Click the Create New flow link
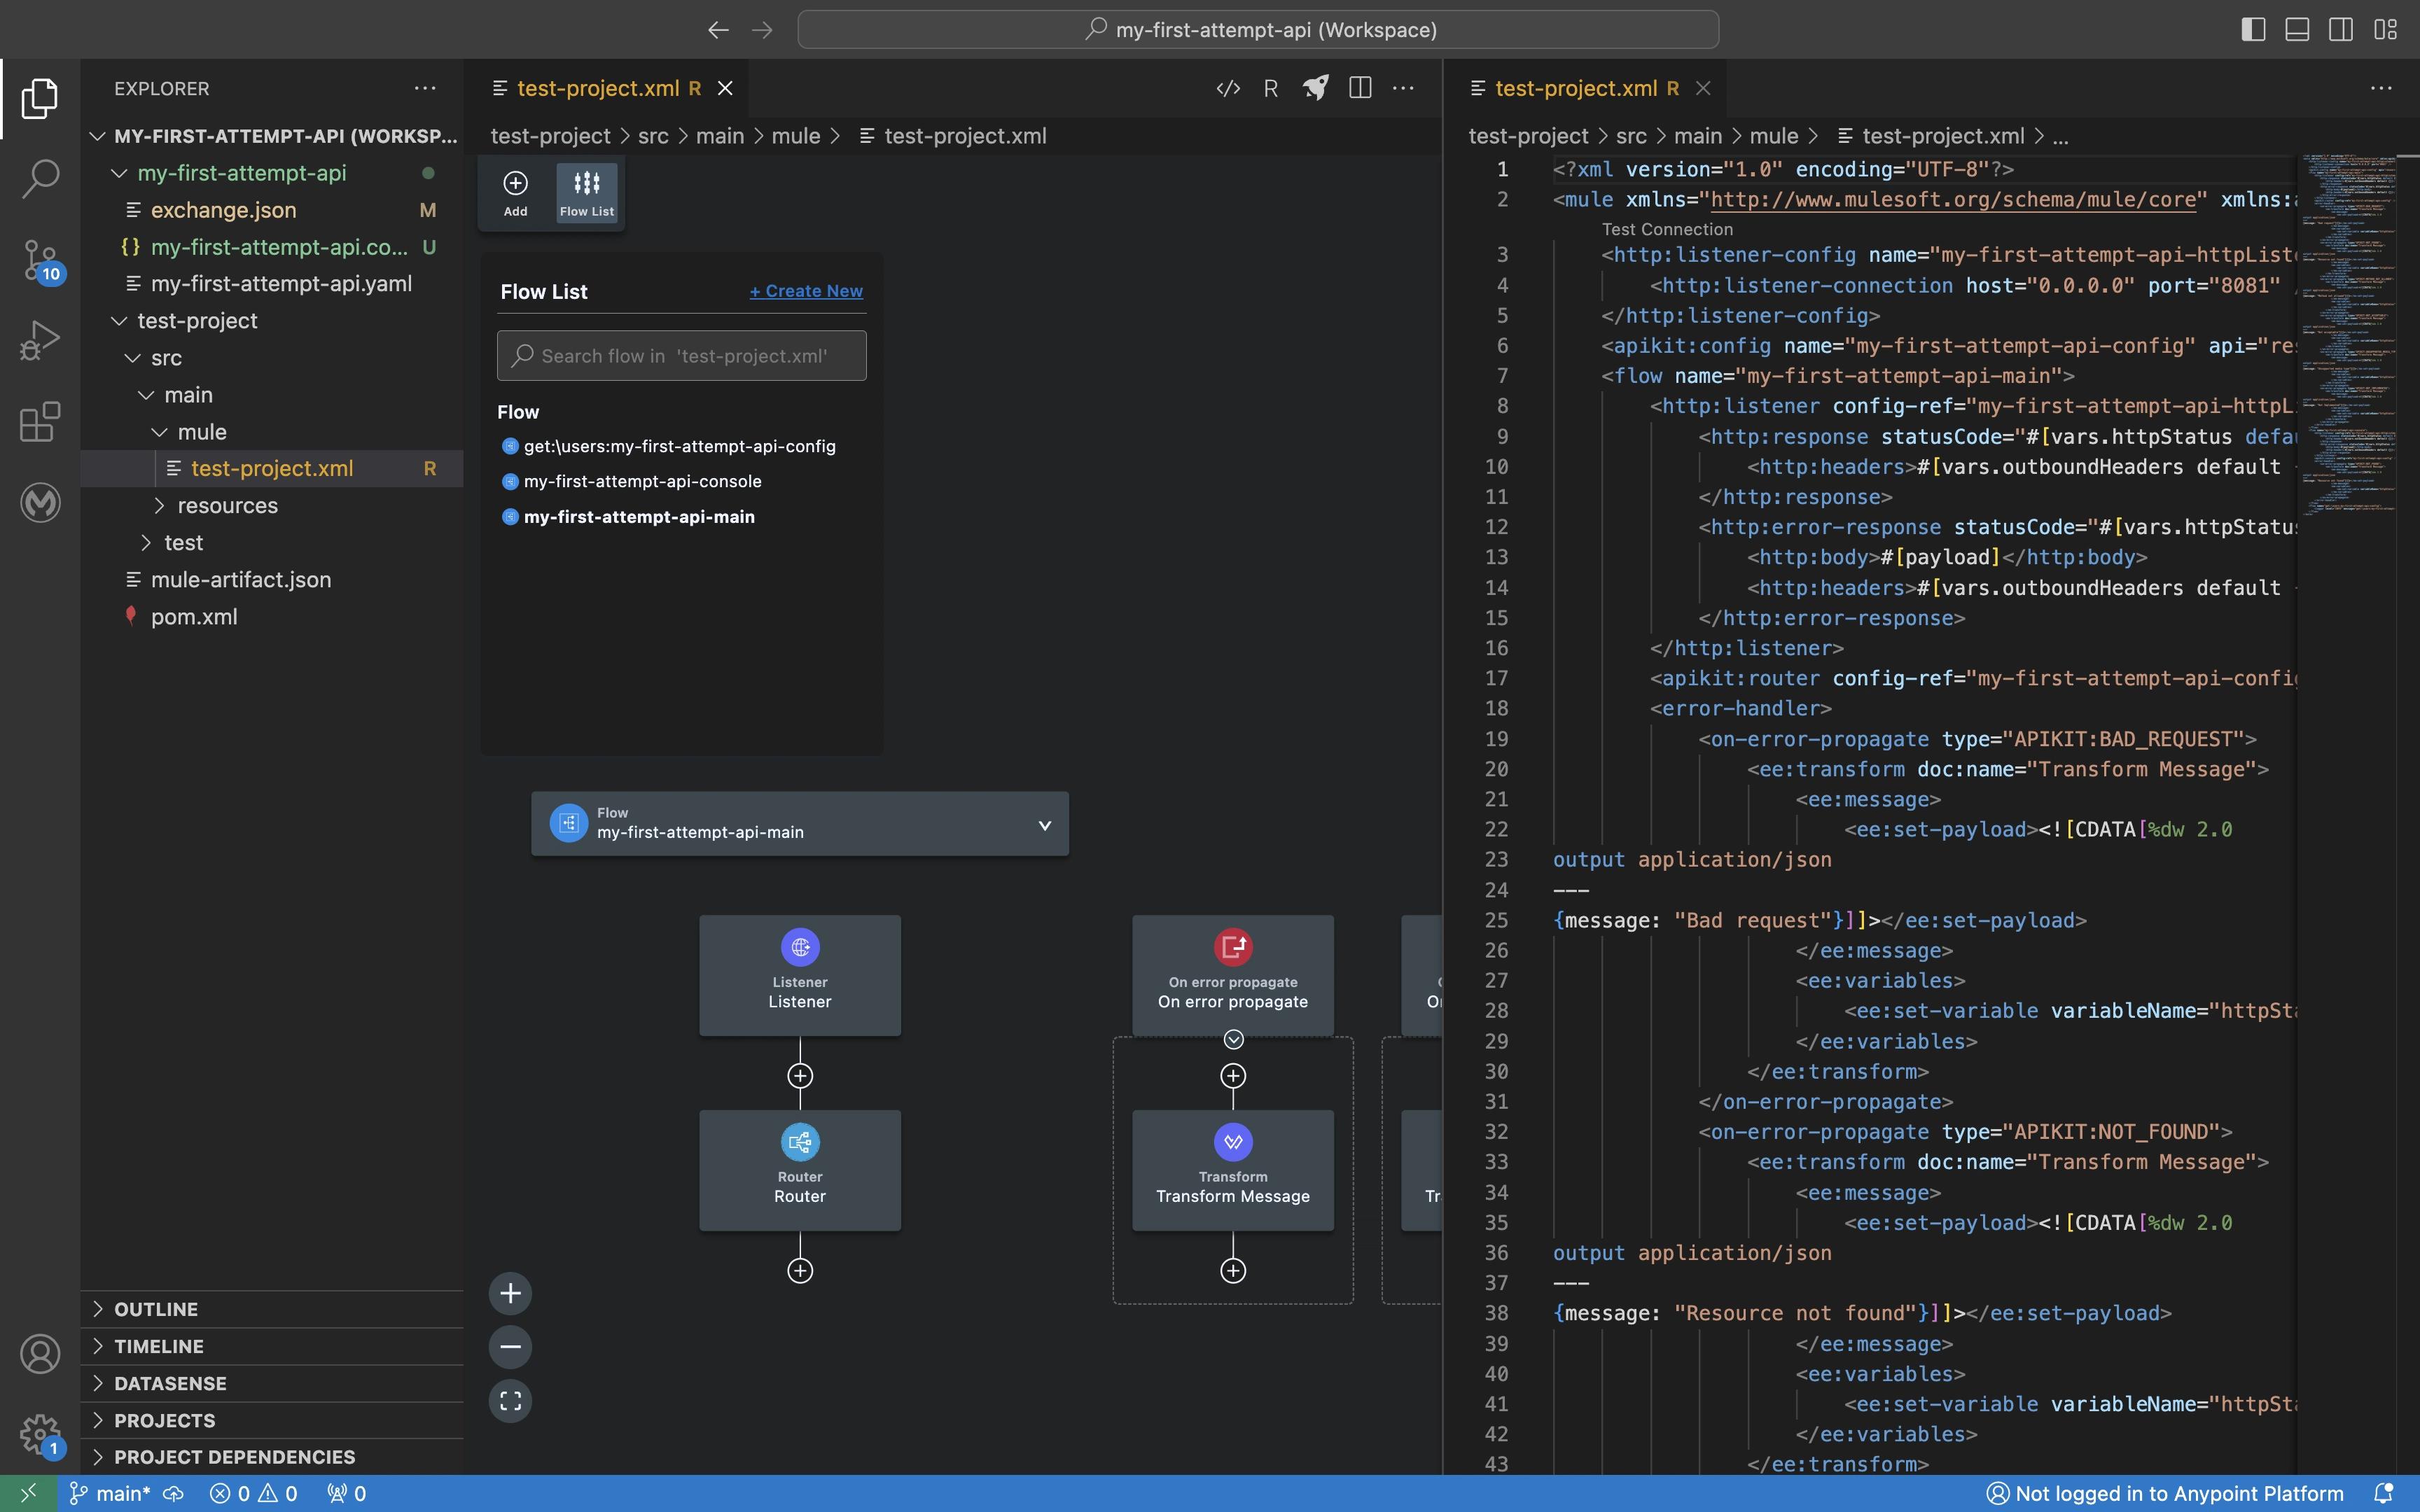Screen dimensions: 2420x1512 tap(806, 291)
